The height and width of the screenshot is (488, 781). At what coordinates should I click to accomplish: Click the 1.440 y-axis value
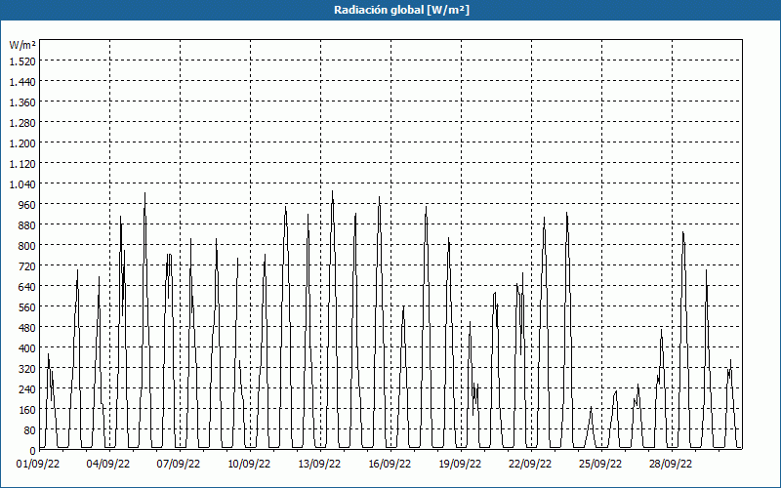point(22,81)
